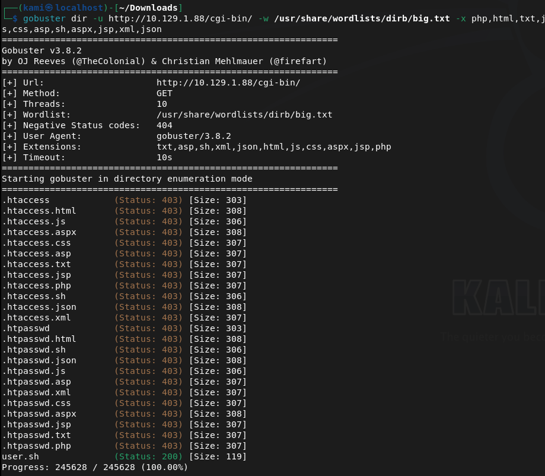545x476 pixels.
Task: Click the Progress 100.00% line
Action: pyautogui.click(x=95, y=467)
